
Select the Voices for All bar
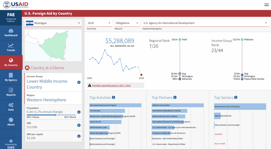[x=105, y=122]
